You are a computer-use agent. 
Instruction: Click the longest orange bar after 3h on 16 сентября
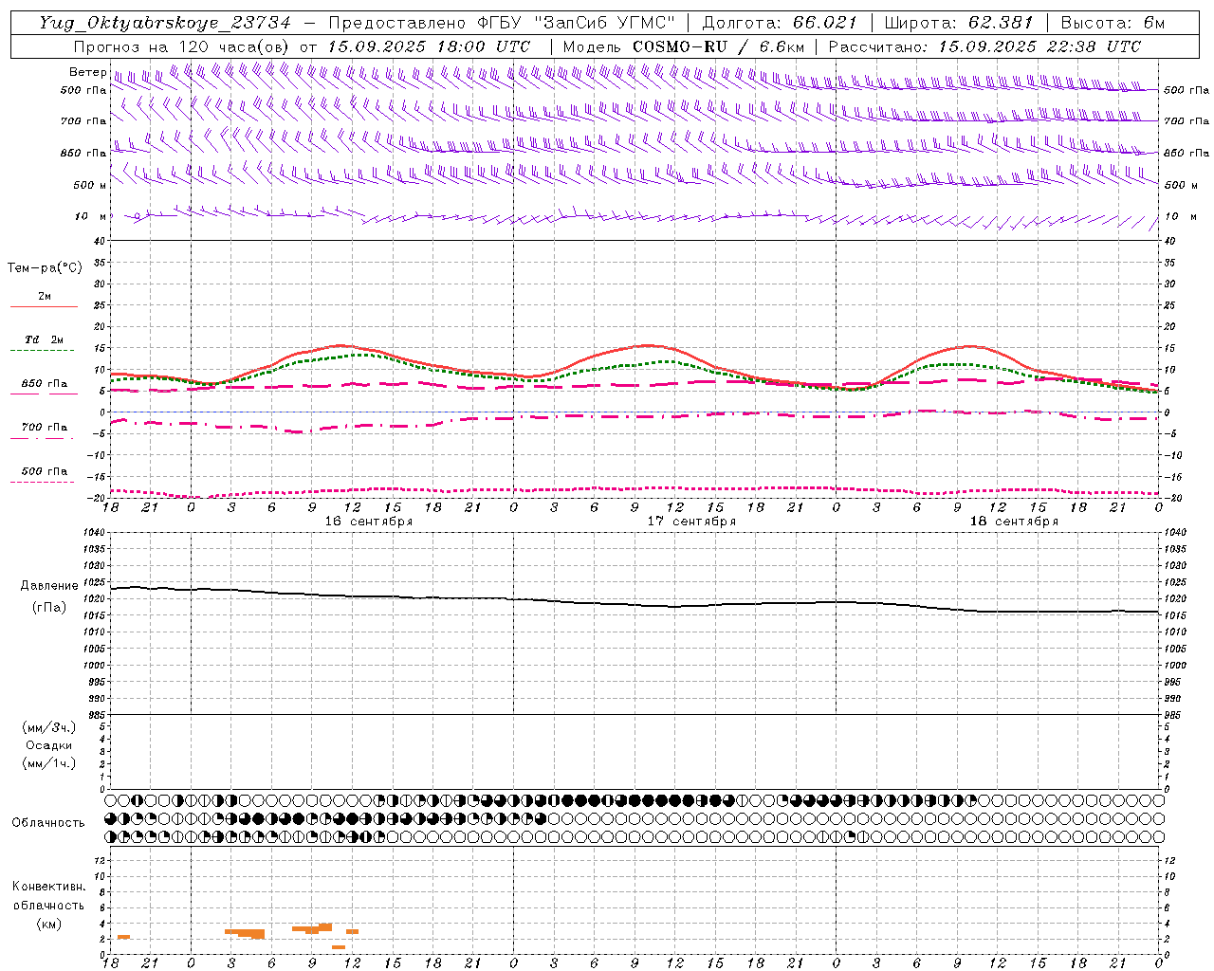tap(245, 932)
